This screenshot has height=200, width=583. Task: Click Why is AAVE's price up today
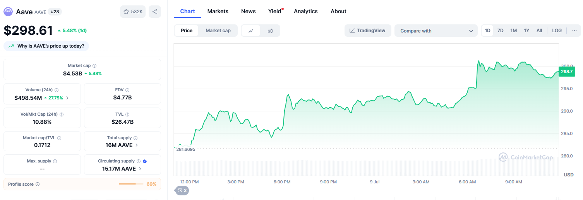[x=46, y=46]
